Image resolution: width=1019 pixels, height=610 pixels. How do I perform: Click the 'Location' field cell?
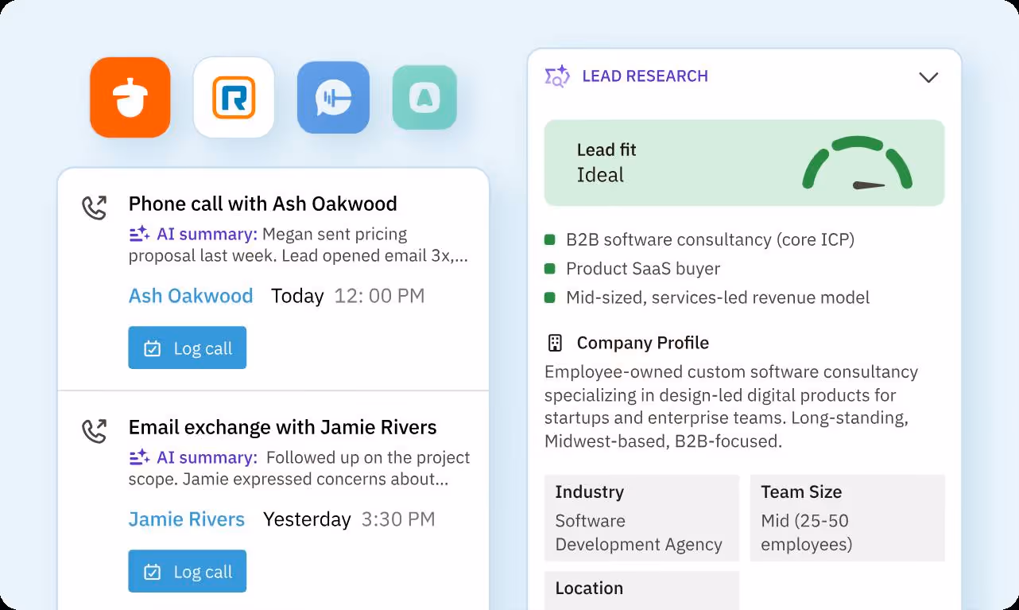pyautogui.click(x=641, y=590)
